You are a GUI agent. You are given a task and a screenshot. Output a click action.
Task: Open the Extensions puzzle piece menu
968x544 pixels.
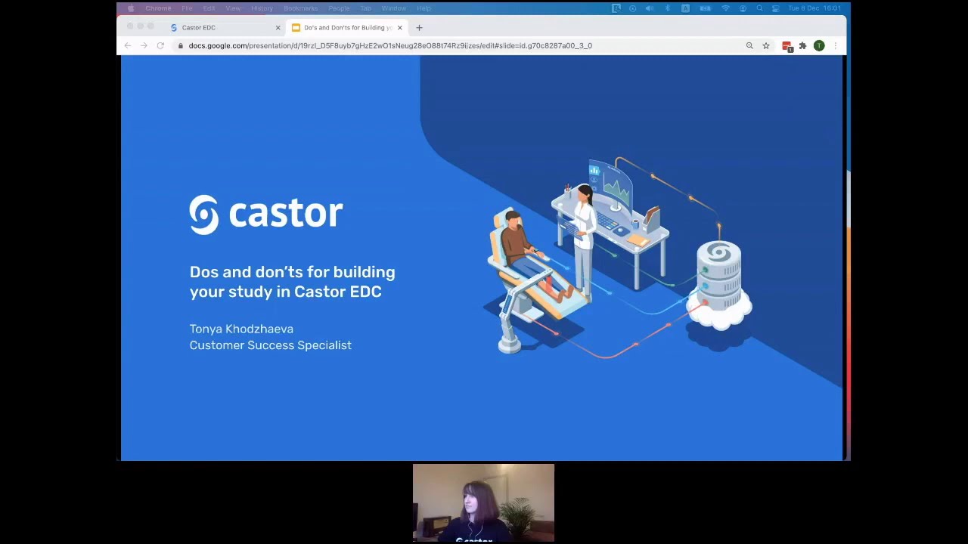pos(802,46)
